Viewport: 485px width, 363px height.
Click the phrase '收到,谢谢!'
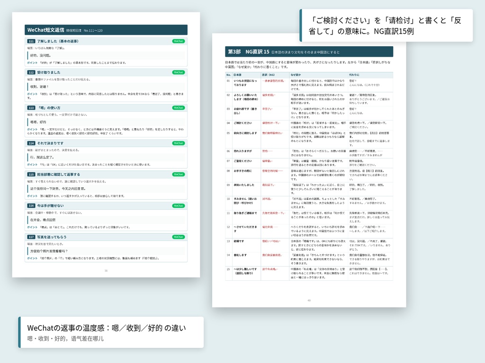point(39,87)
